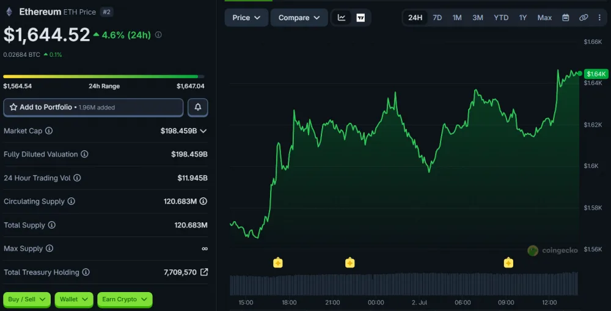Open the Compare dropdown
611x311 pixels.
299,18
